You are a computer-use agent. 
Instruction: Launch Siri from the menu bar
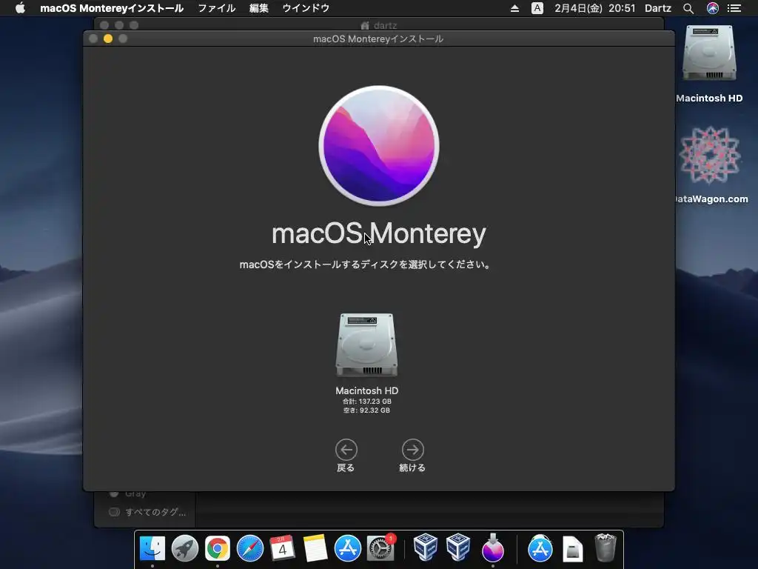point(713,8)
